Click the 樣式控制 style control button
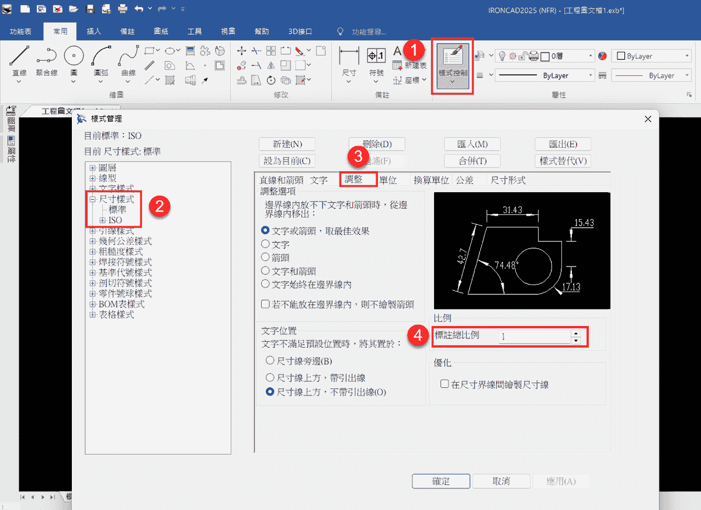 [452, 65]
